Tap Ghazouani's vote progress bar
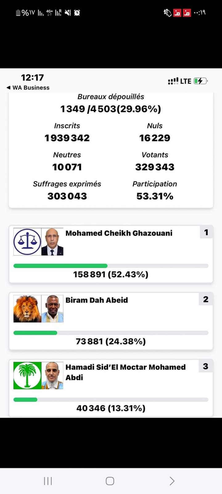The width and height of the screenshot is (222, 494). [111, 266]
